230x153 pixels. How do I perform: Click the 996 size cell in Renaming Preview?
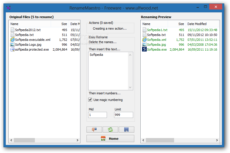182,45
